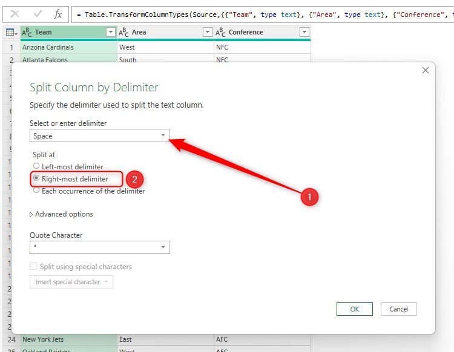
Task: Open the Team column filter dropdown
Action: (110, 32)
